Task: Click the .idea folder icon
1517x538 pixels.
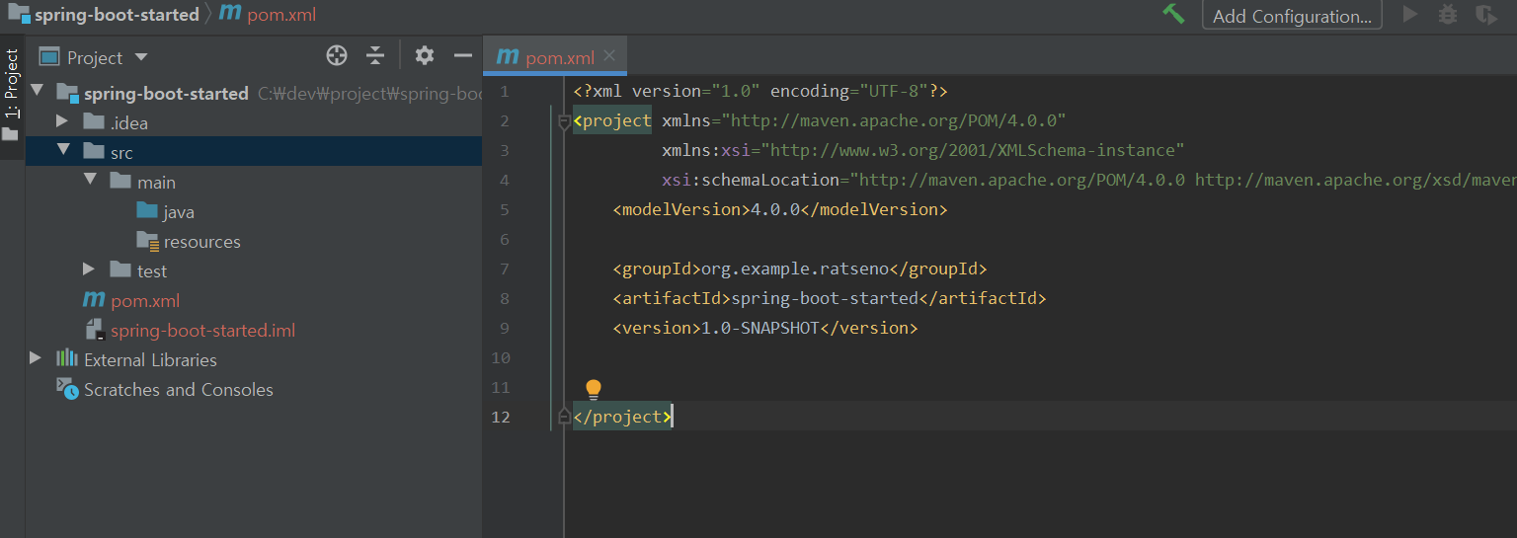Action: tap(94, 121)
